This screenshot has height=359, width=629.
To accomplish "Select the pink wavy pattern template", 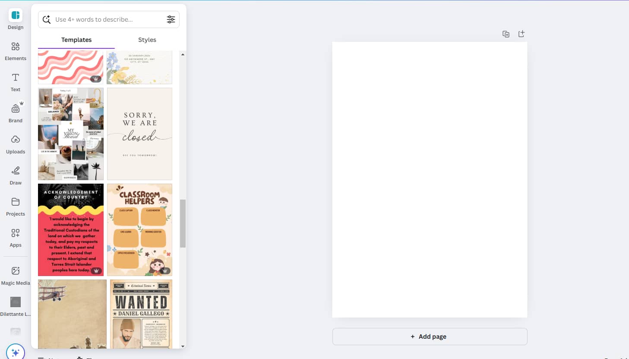I will tap(71, 67).
